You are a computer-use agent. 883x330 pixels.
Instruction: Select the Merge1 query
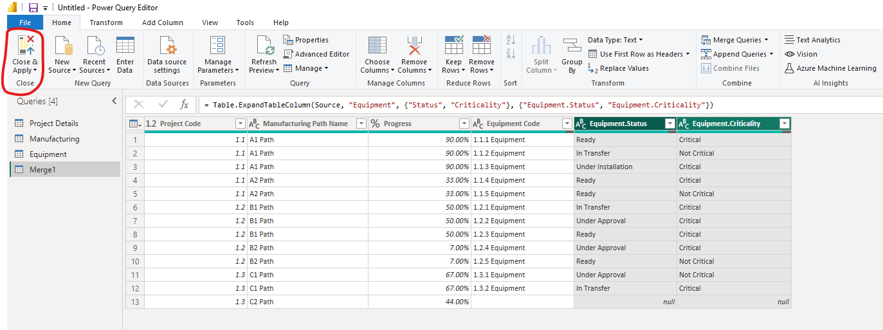64,169
